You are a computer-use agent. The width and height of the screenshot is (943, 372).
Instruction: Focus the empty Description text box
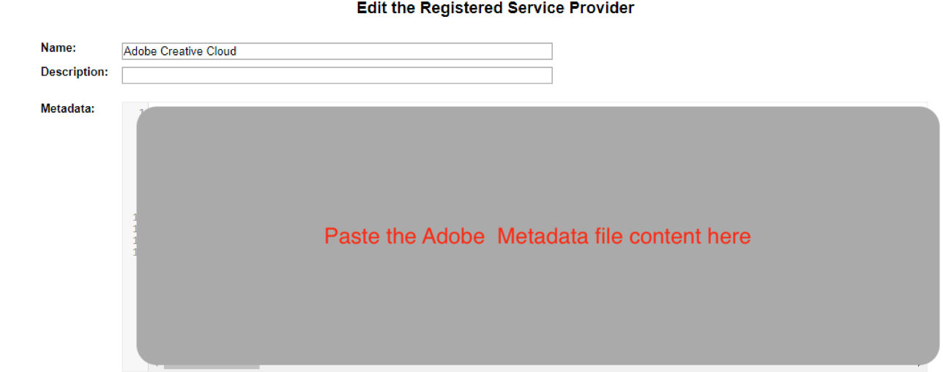[x=337, y=75]
